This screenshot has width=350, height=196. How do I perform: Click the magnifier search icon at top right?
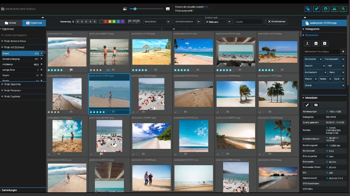coord(343,9)
